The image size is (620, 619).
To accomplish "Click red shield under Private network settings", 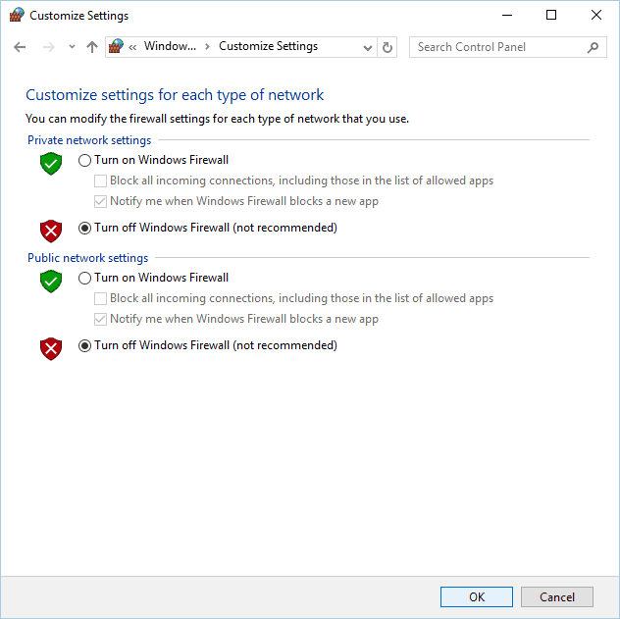I will (x=51, y=231).
